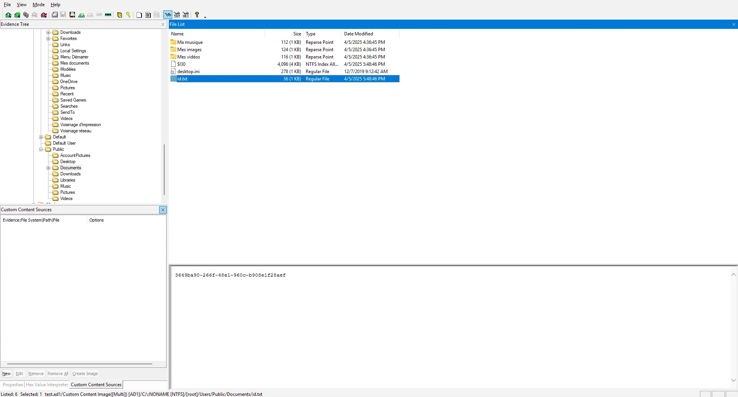Click the Add Evidence Item toolbar icon
The width and height of the screenshot is (738, 397).
[x=8, y=15]
